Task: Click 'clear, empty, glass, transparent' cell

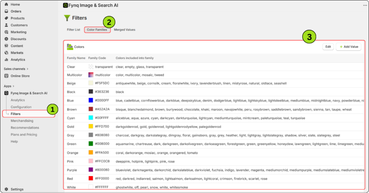Action: (139, 67)
